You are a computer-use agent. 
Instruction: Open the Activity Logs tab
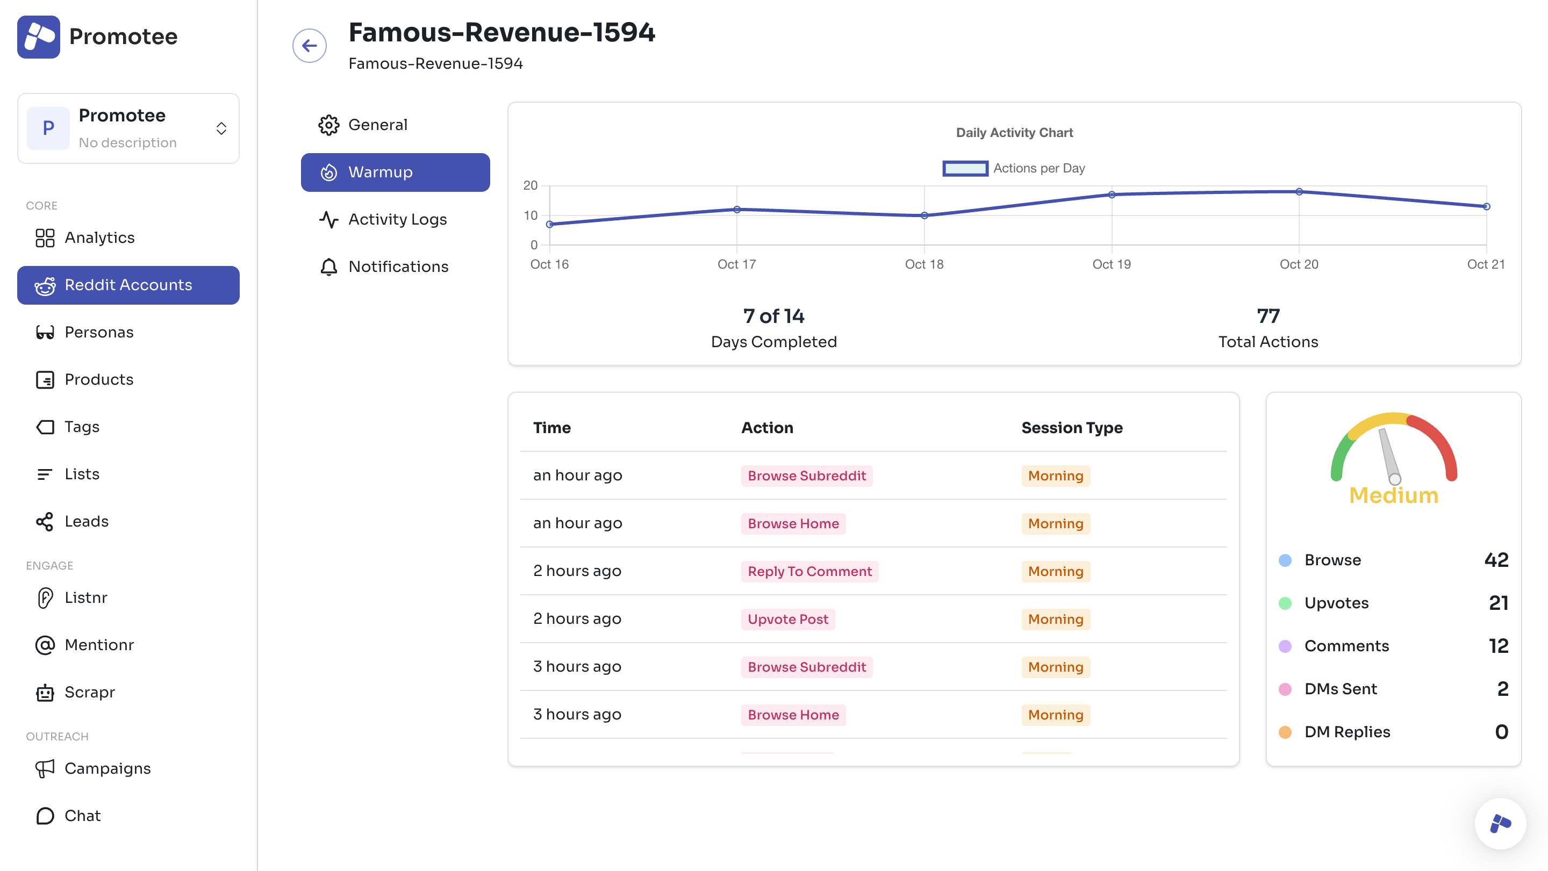397,219
